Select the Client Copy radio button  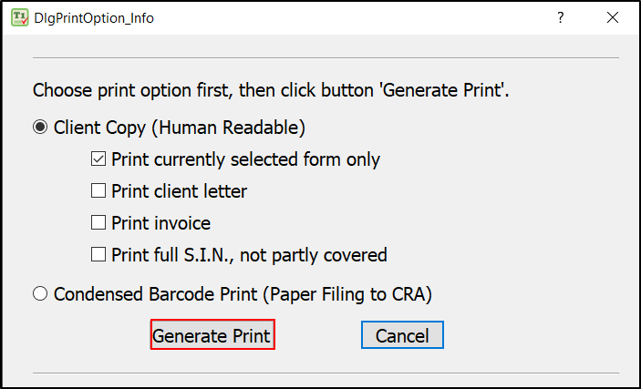(x=40, y=127)
